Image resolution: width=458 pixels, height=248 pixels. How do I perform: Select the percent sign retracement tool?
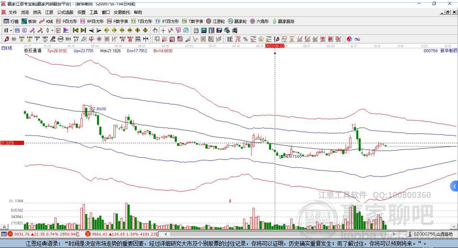[x=246, y=39]
